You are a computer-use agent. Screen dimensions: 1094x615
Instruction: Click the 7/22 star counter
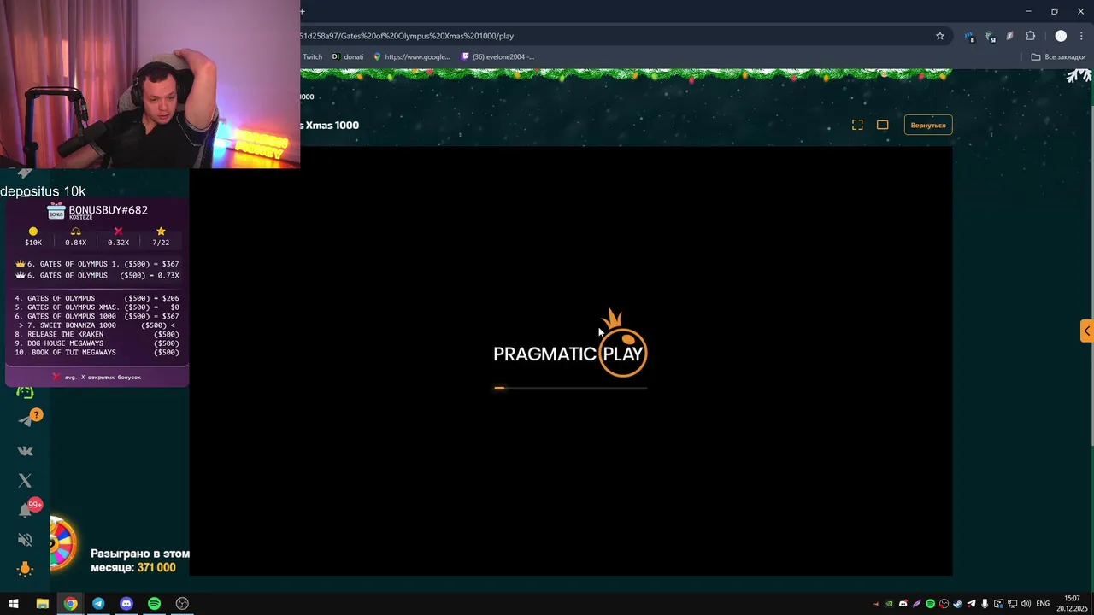[161, 237]
